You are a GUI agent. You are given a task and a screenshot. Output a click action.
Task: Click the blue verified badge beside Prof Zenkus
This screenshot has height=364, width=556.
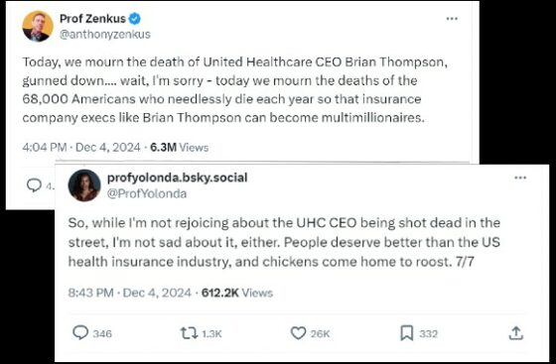[x=134, y=19]
